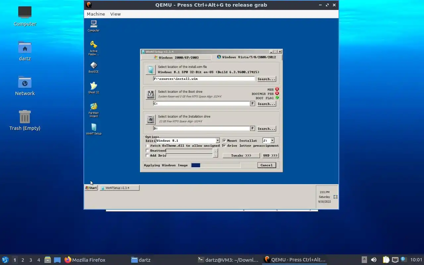Screen dimensions: 424x265
Task: Open the QEMU Machine menu
Action: (96, 14)
